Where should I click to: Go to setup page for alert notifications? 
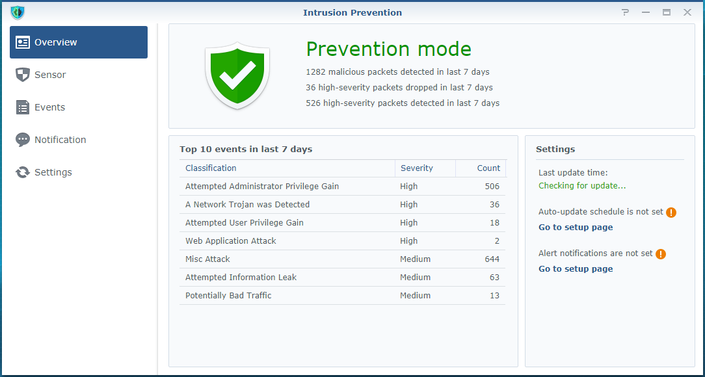coord(576,269)
